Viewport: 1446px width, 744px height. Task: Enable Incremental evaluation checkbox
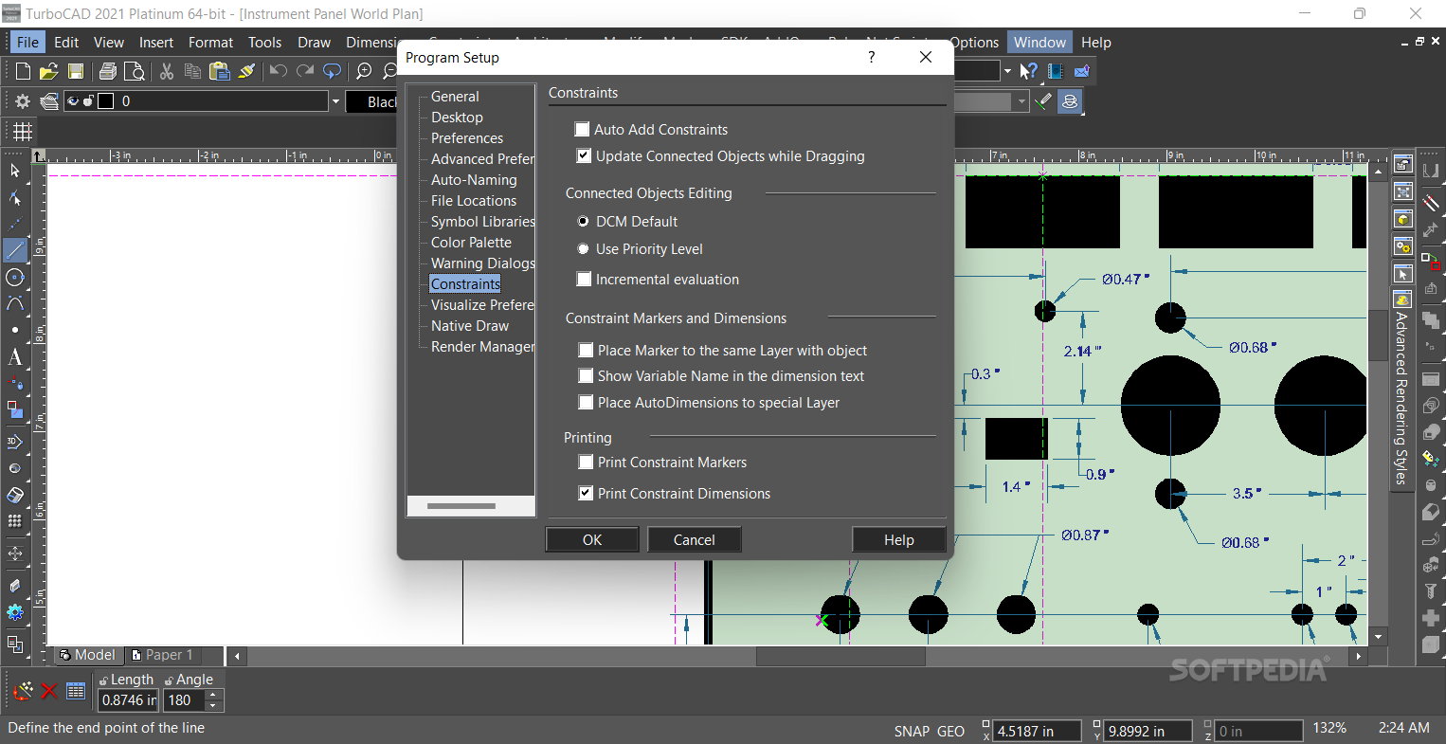coord(584,279)
